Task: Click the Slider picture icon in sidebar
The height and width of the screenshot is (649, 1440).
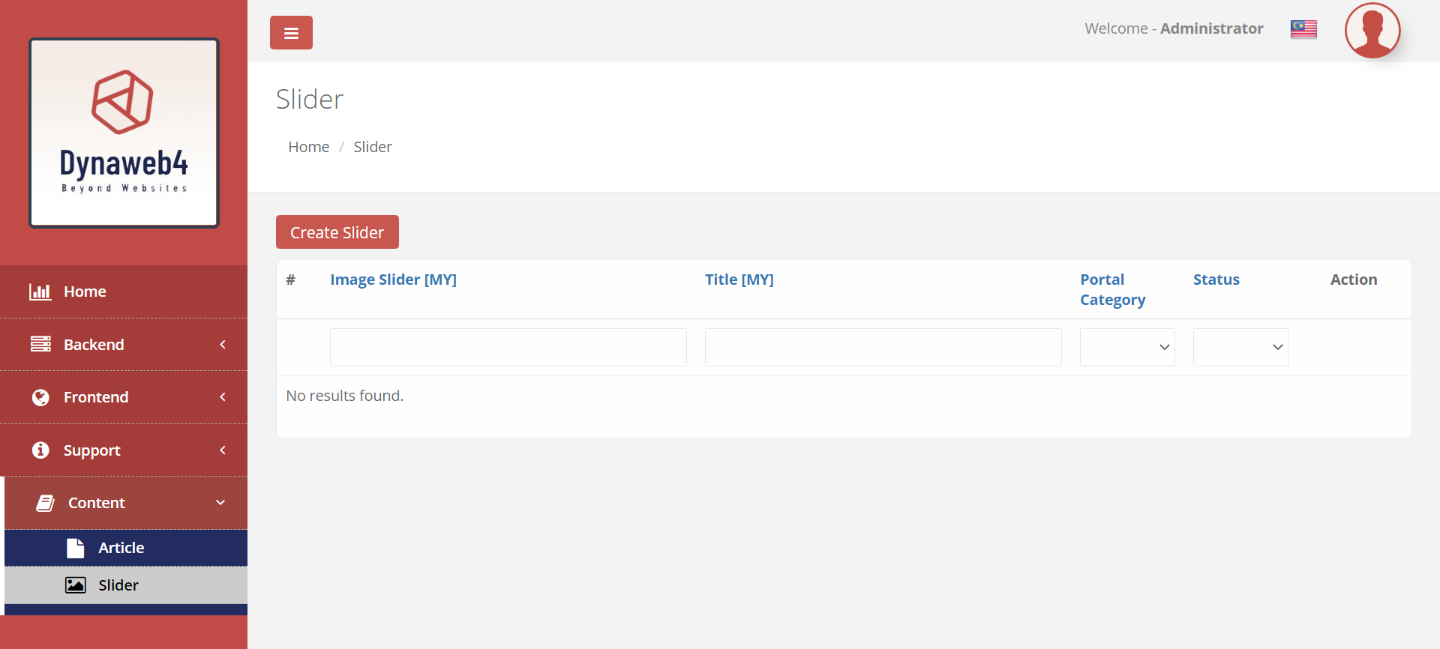Action: [x=76, y=585]
